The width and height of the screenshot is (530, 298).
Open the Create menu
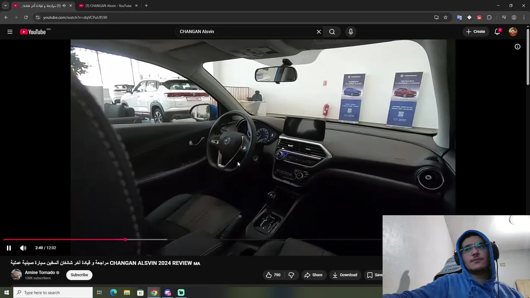point(475,31)
